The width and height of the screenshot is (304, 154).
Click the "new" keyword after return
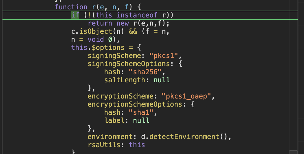pos(123,23)
